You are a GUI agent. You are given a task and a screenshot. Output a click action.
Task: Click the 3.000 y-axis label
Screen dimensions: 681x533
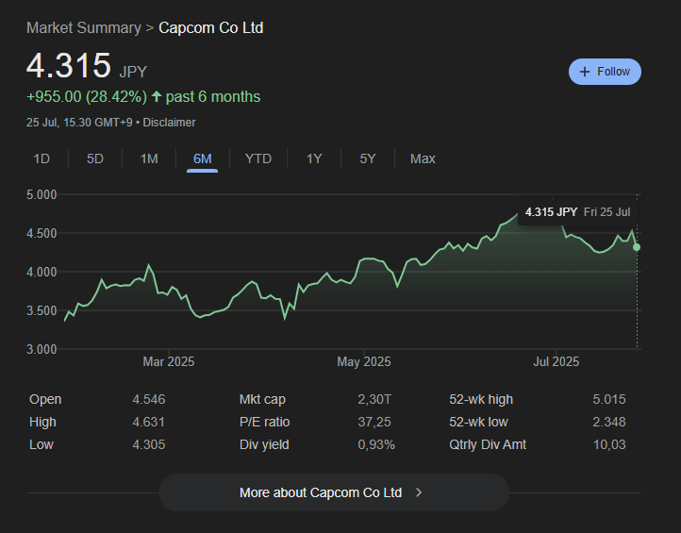pos(42,349)
